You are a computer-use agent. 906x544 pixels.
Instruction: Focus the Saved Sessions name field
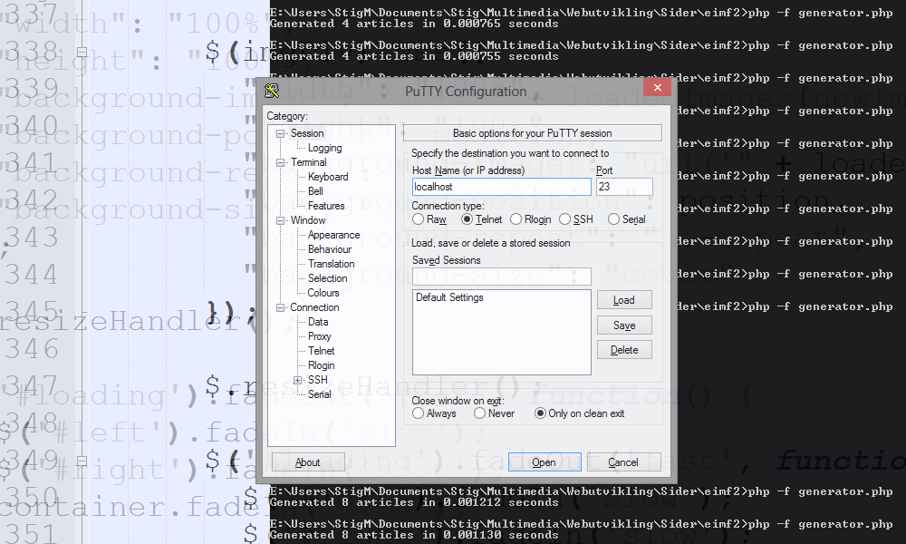[502, 277]
